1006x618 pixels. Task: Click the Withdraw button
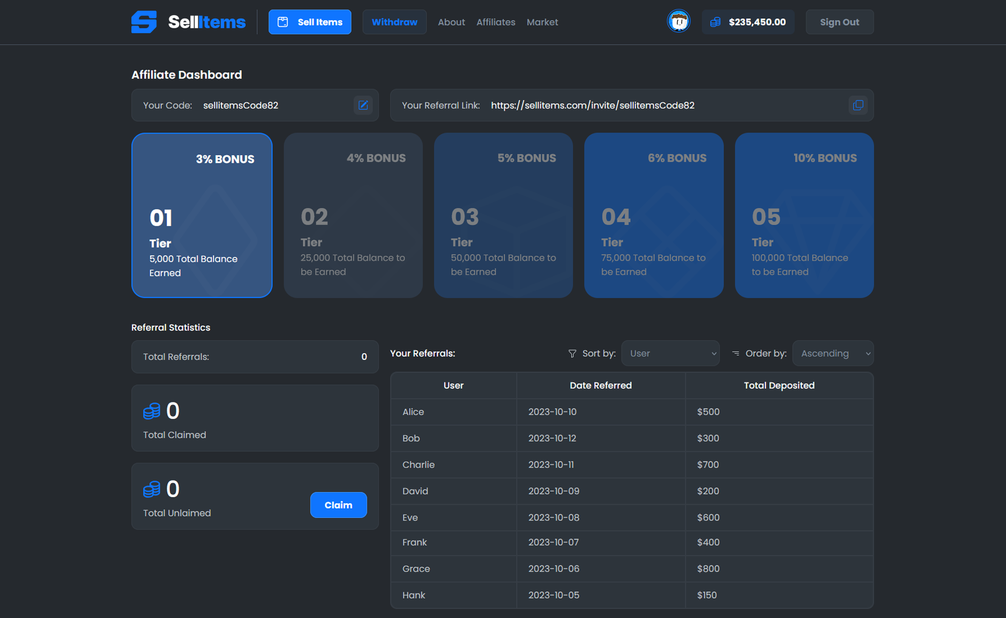[x=394, y=22]
